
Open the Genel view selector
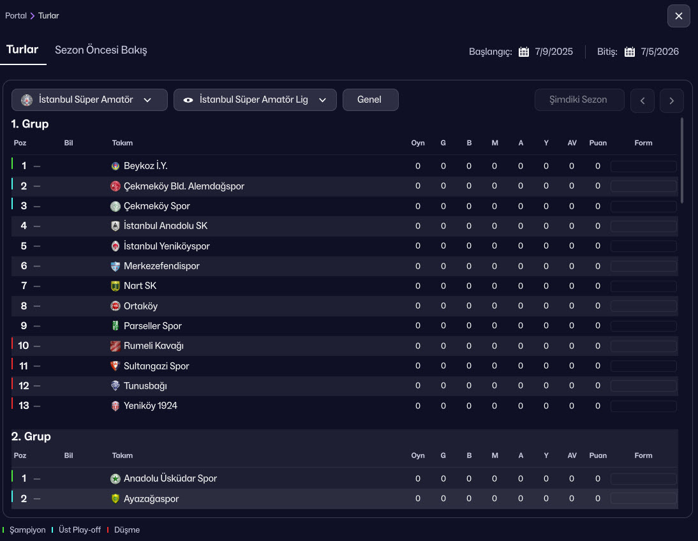[370, 100]
